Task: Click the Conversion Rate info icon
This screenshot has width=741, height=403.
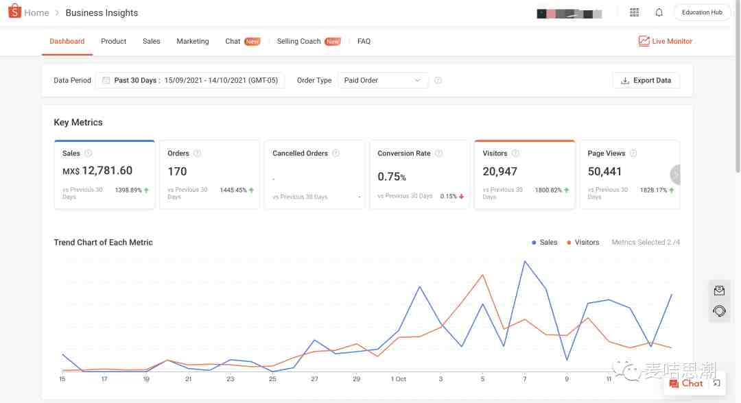Action: click(x=438, y=154)
